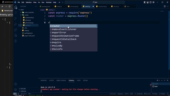Select the require suggestion
Viewport: 170px width, 96px height.
coord(74,42)
